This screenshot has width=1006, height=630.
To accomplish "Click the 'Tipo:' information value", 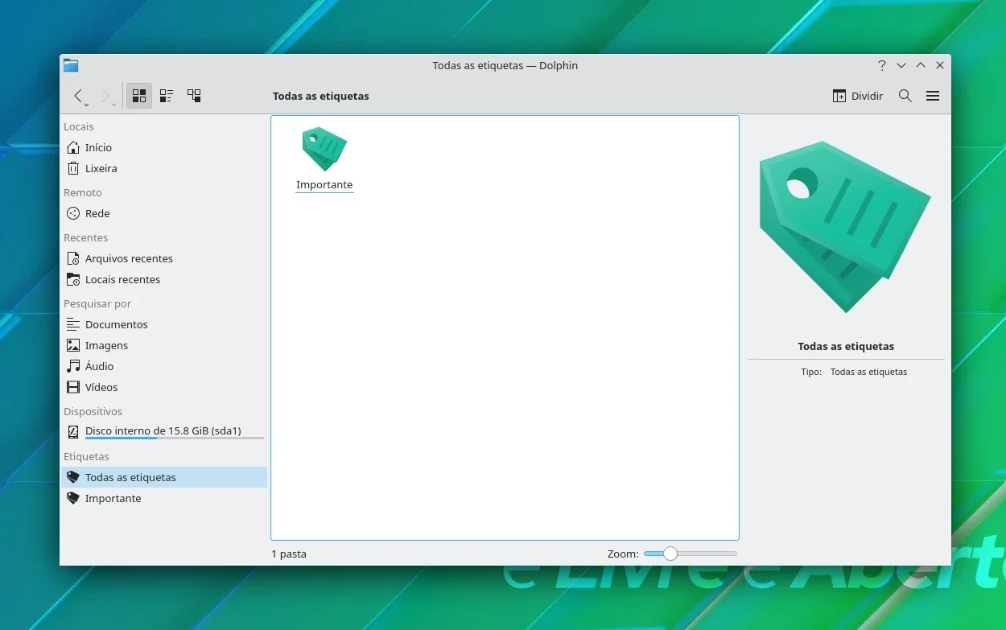I will (x=868, y=372).
